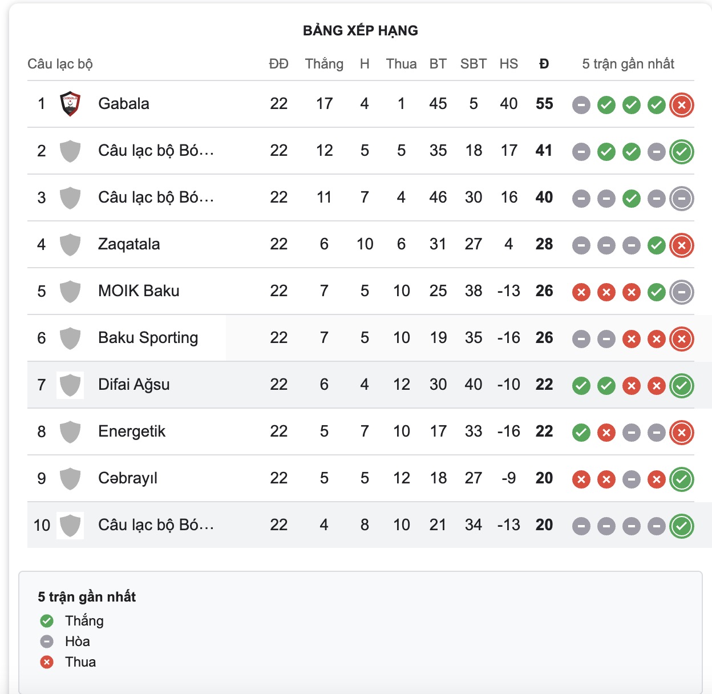Click the Gabala club crest icon
The height and width of the screenshot is (694, 712).
coord(70,104)
